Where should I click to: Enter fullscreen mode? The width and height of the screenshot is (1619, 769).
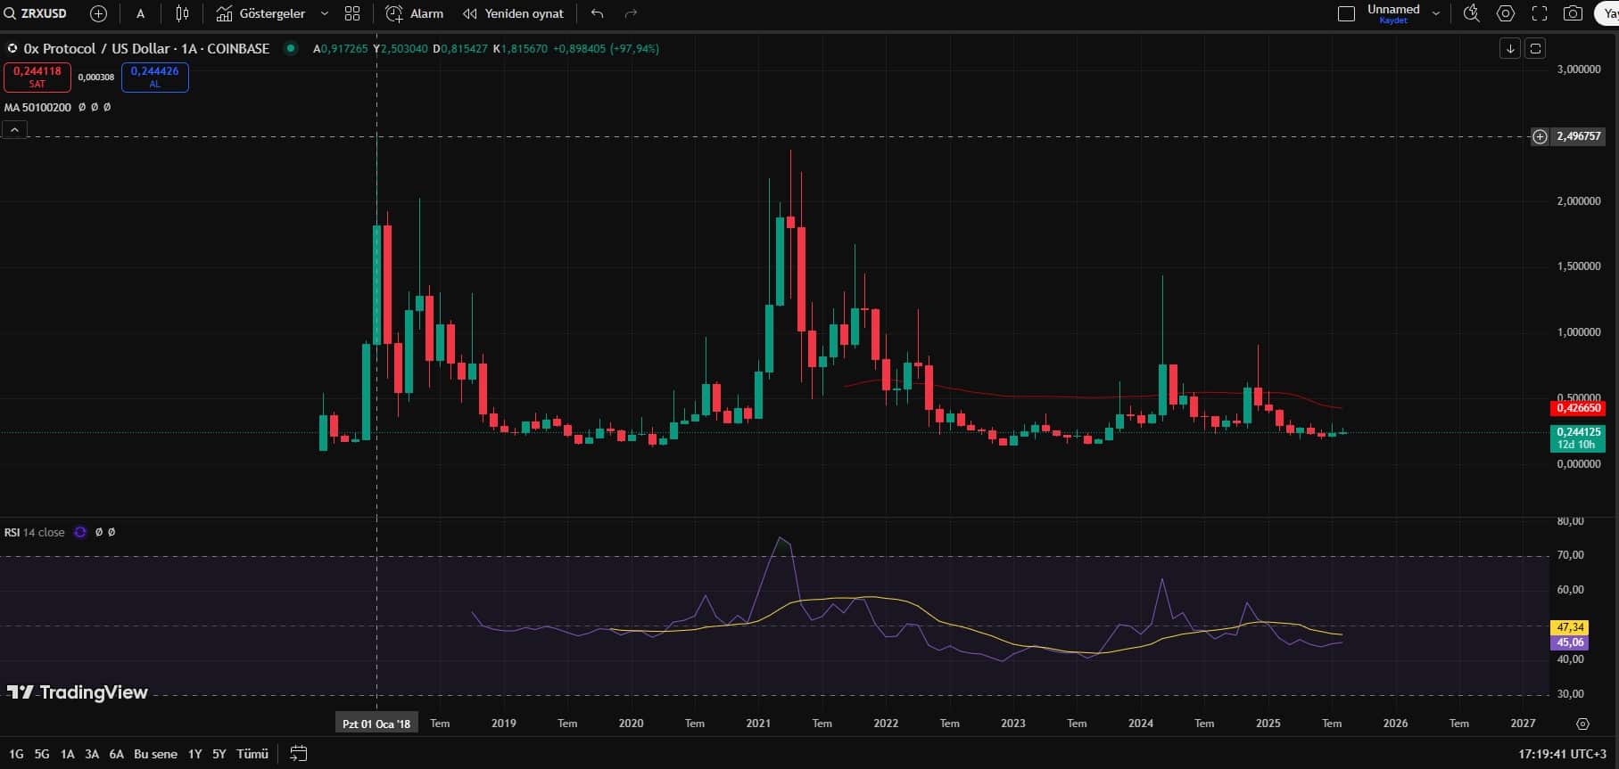[x=1540, y=13]
